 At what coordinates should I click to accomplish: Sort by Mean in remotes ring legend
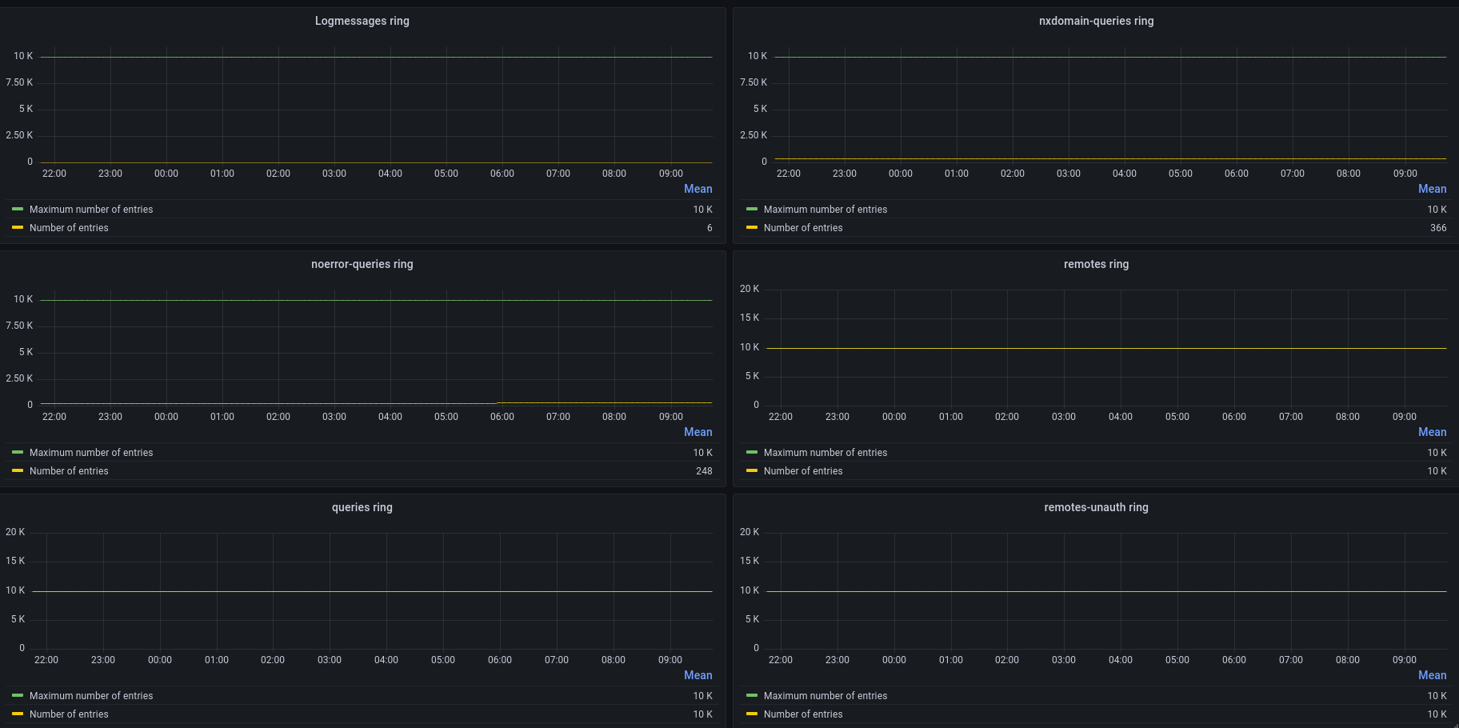pyautogui.click(x=1432, y=432)
